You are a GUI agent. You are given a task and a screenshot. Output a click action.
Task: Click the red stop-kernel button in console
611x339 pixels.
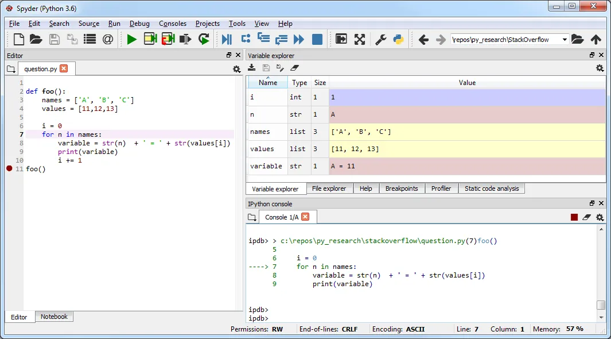pyautogui.click(x=574, y=217)
